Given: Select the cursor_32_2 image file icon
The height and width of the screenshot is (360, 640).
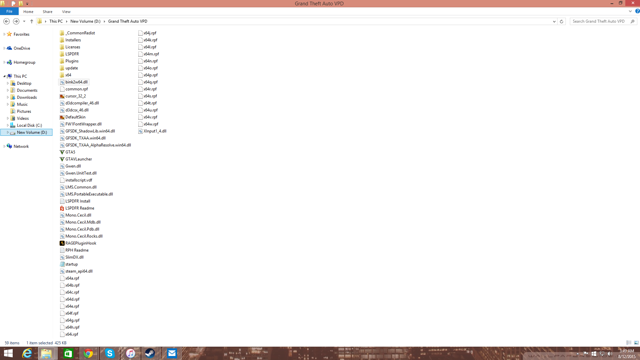Looking at the screenshot, I should (62, 96).
